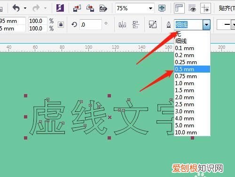Click the outlined 线 character

(x=89, y=117)
